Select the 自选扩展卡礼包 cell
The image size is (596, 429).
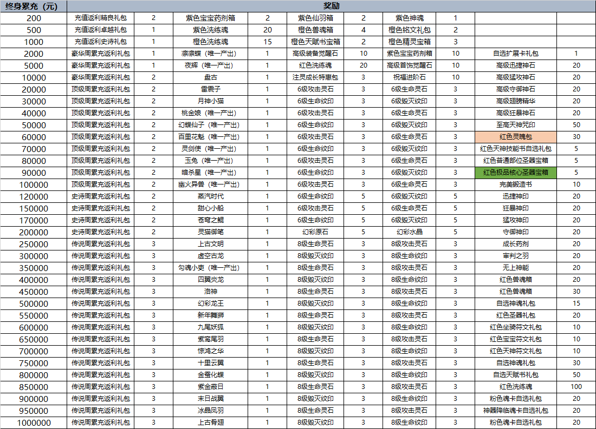tap(515, 54)
